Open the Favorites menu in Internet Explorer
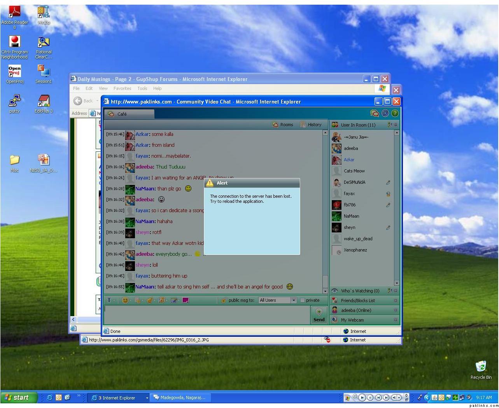The height and width of the screenshot is (408, 499). pos(122,88)
